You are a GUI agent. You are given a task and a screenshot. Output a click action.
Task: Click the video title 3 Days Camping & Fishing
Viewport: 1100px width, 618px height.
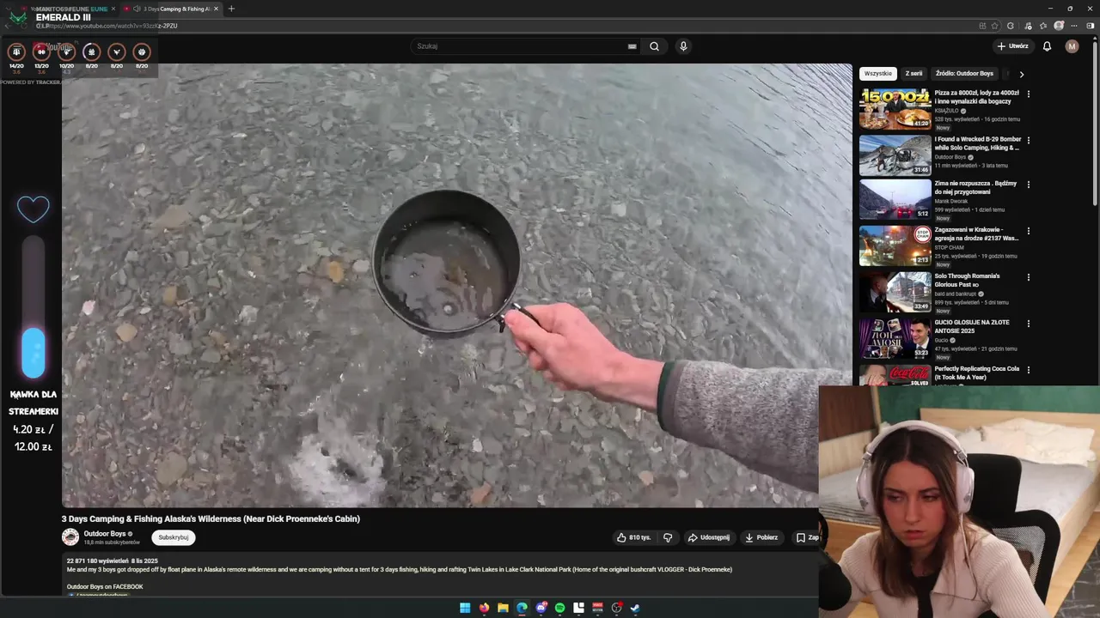pyautogui.click(x=211, y=518)
